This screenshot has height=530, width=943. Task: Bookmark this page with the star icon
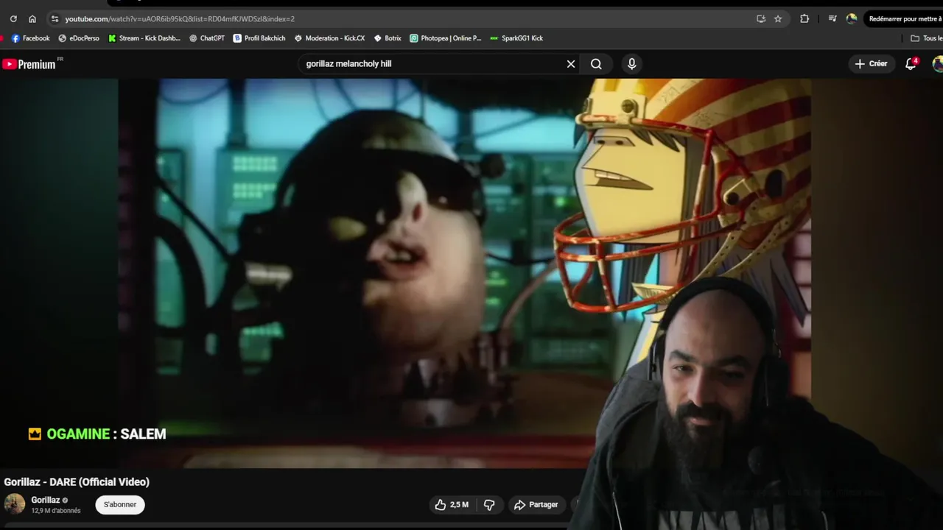tap(778, 19)
